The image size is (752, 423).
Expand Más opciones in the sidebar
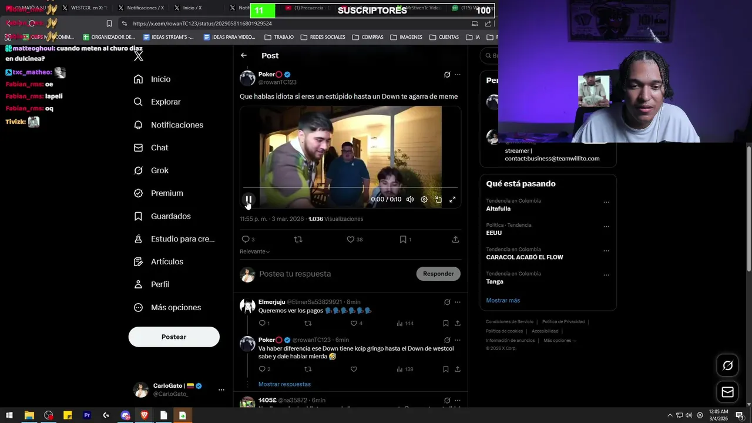tap(167, 307)
